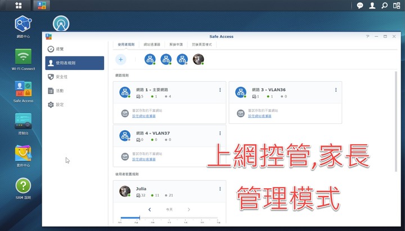Click blocked-site icon in 網路 4 - VLAN37 card
Screen dimensions: 405x231
click(x=125, y=157)
